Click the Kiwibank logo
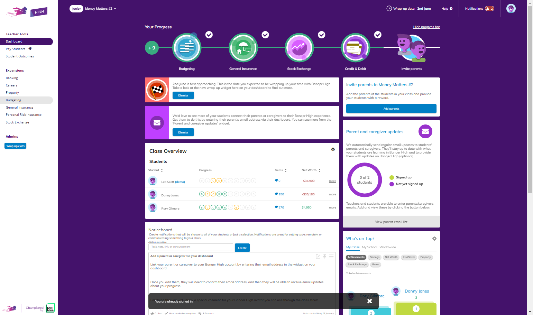Viewport: 533px width, 315px height. pyautogui.click(x=50, y=308)
